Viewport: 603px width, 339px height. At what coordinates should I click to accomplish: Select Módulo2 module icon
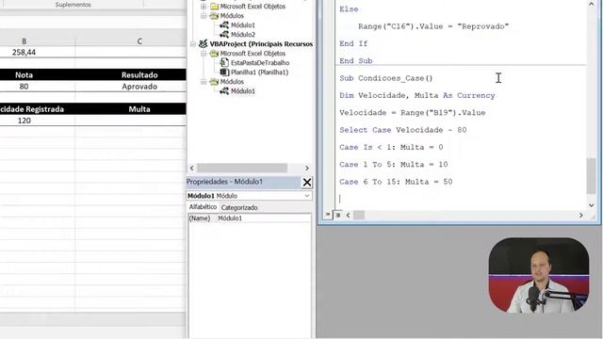pyautogui.click(x=224, y=35)
